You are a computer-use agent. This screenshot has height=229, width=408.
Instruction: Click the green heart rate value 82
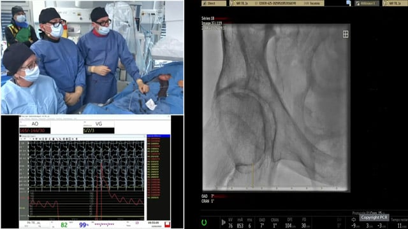point(64,225)
